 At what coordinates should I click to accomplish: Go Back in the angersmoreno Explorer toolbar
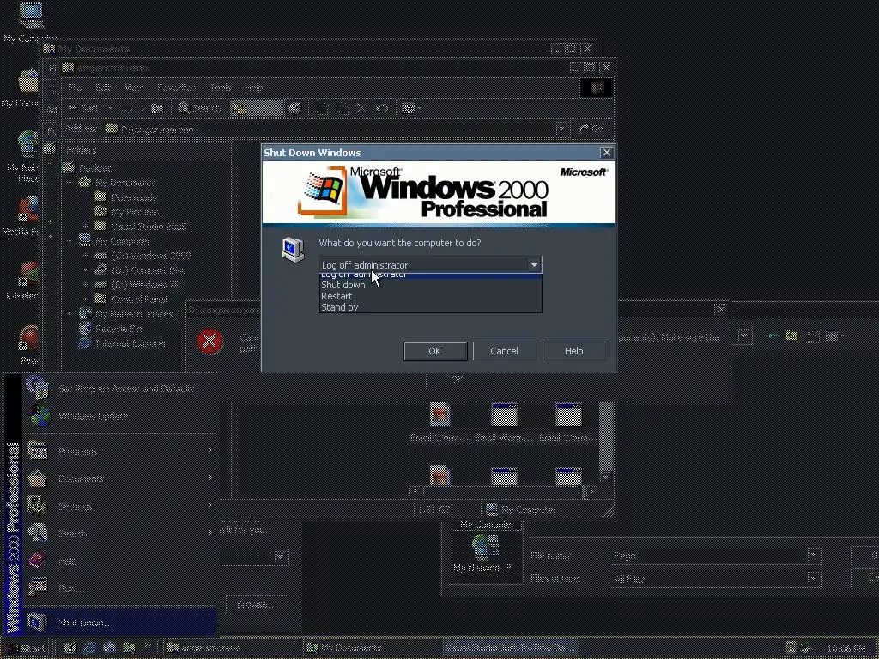coord(83,108)
